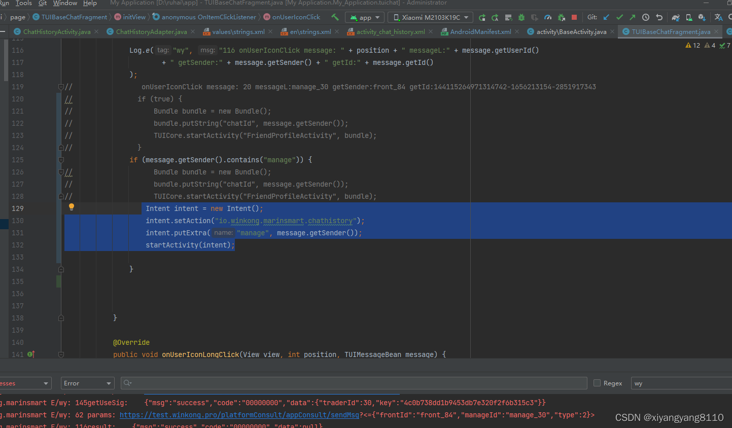The image size is (732, 428).
Task: Click the red Stop button
Action: [574, 17]
